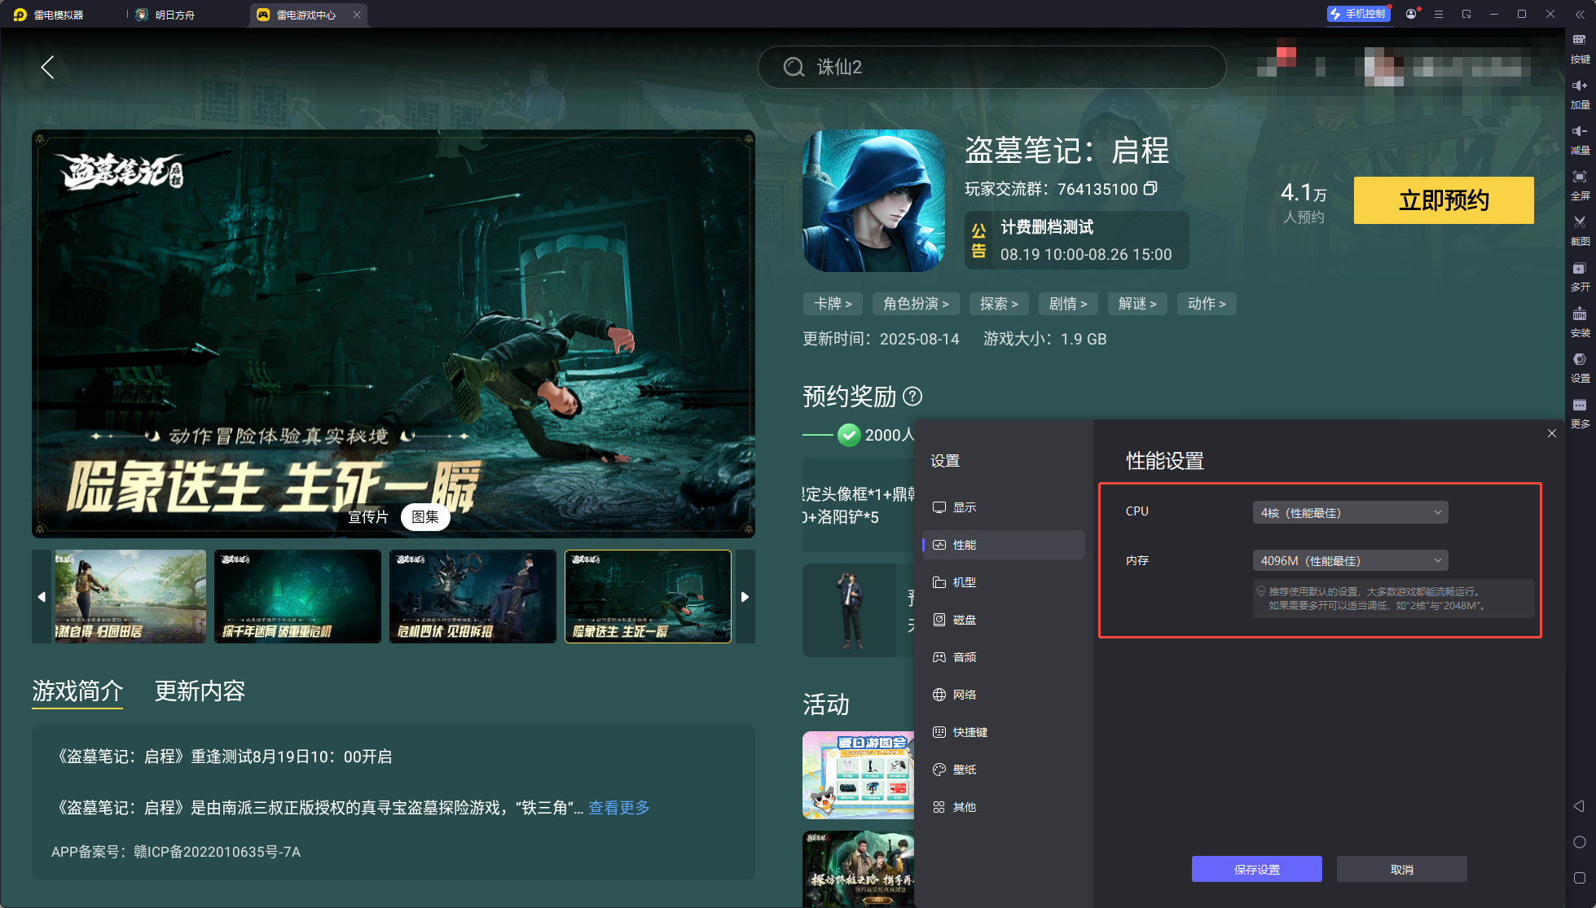Viewport: 1596px width, 908px height.
Task: Switch to 宣传片 trailer view
Action: [368, 517]
